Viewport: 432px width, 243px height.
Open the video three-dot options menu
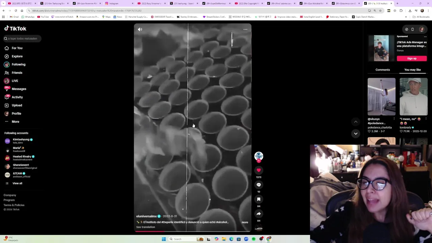pyautogui.click(x=245, y=29)
